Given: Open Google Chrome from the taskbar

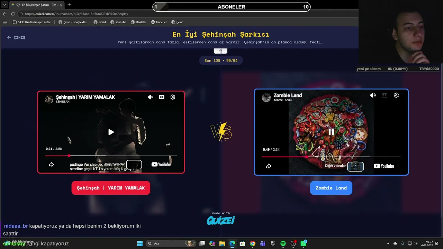Looking at the screenshot, I should 253,243.
